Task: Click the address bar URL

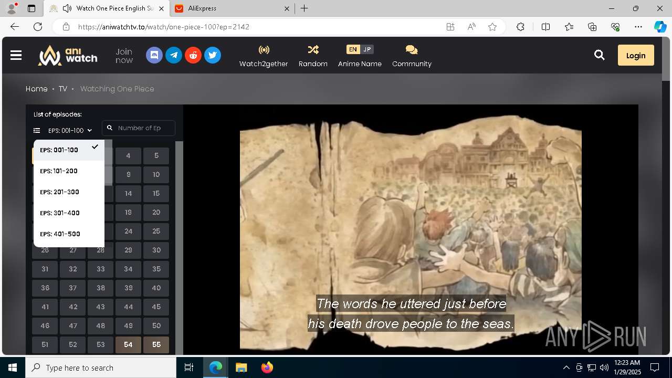Action: [x=163, y=27]
